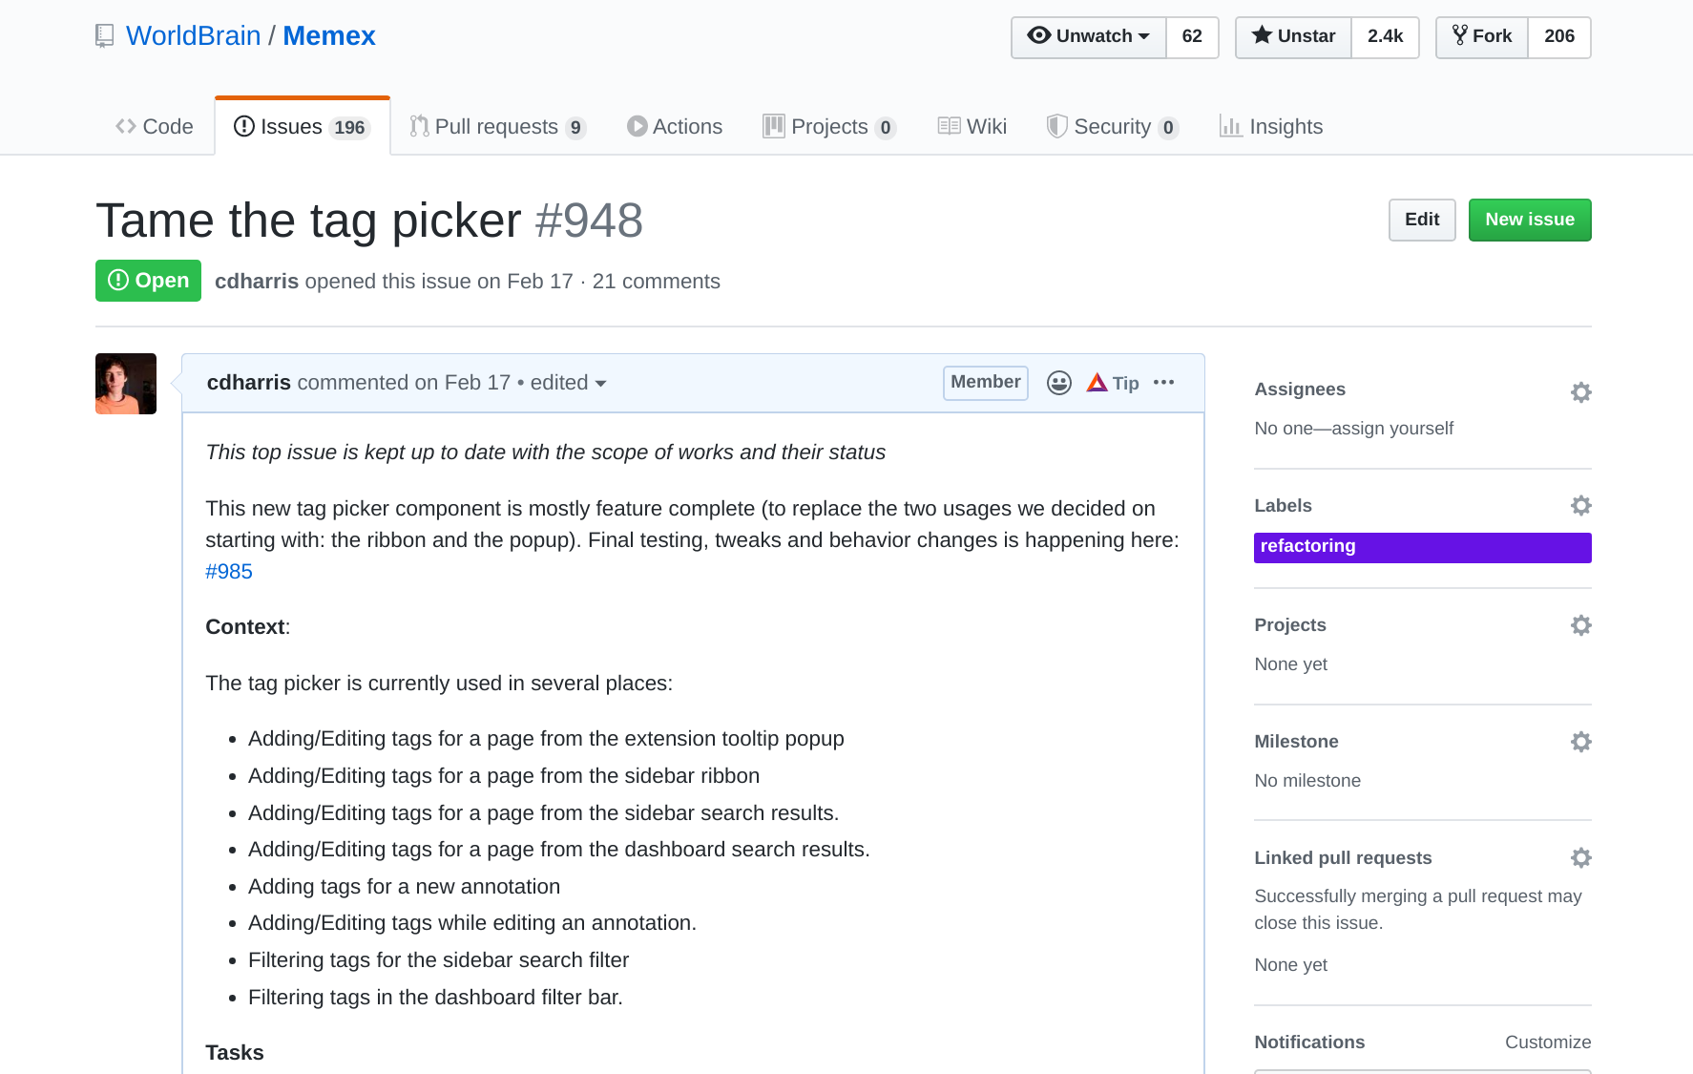Image resolution: width=1693 pixels, height=1074 pixels.
Task: Open the Milestone gear settings
Action: coord(1580,742)
